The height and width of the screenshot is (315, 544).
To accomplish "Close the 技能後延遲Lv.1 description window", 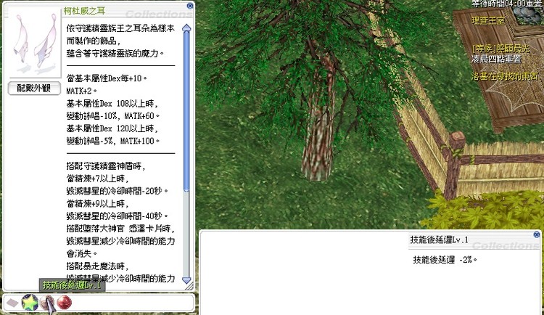I will click(537, 234).
